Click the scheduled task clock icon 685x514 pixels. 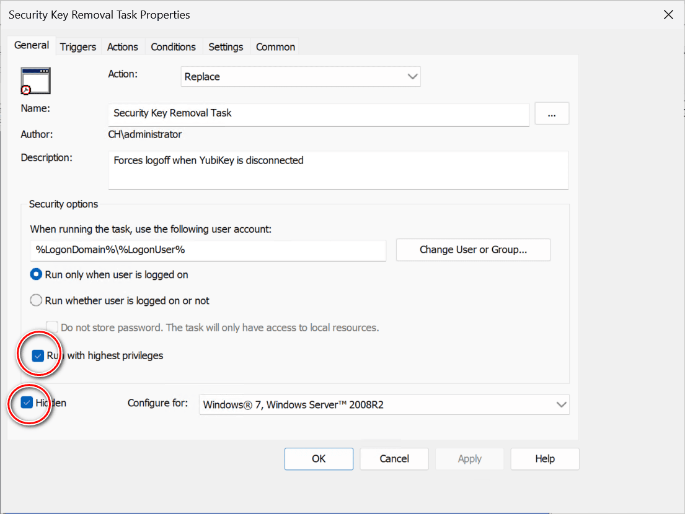click(35, 81)
